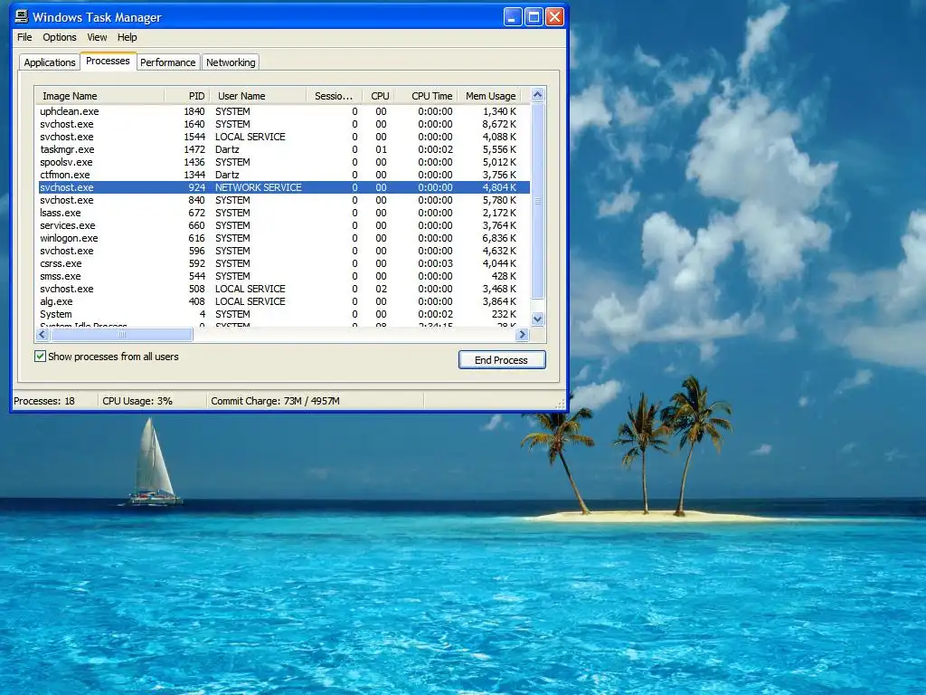926x695 pixels.
Task: Click the window resize grip corner
Action: pyautogui.click(x=561, y=405)
